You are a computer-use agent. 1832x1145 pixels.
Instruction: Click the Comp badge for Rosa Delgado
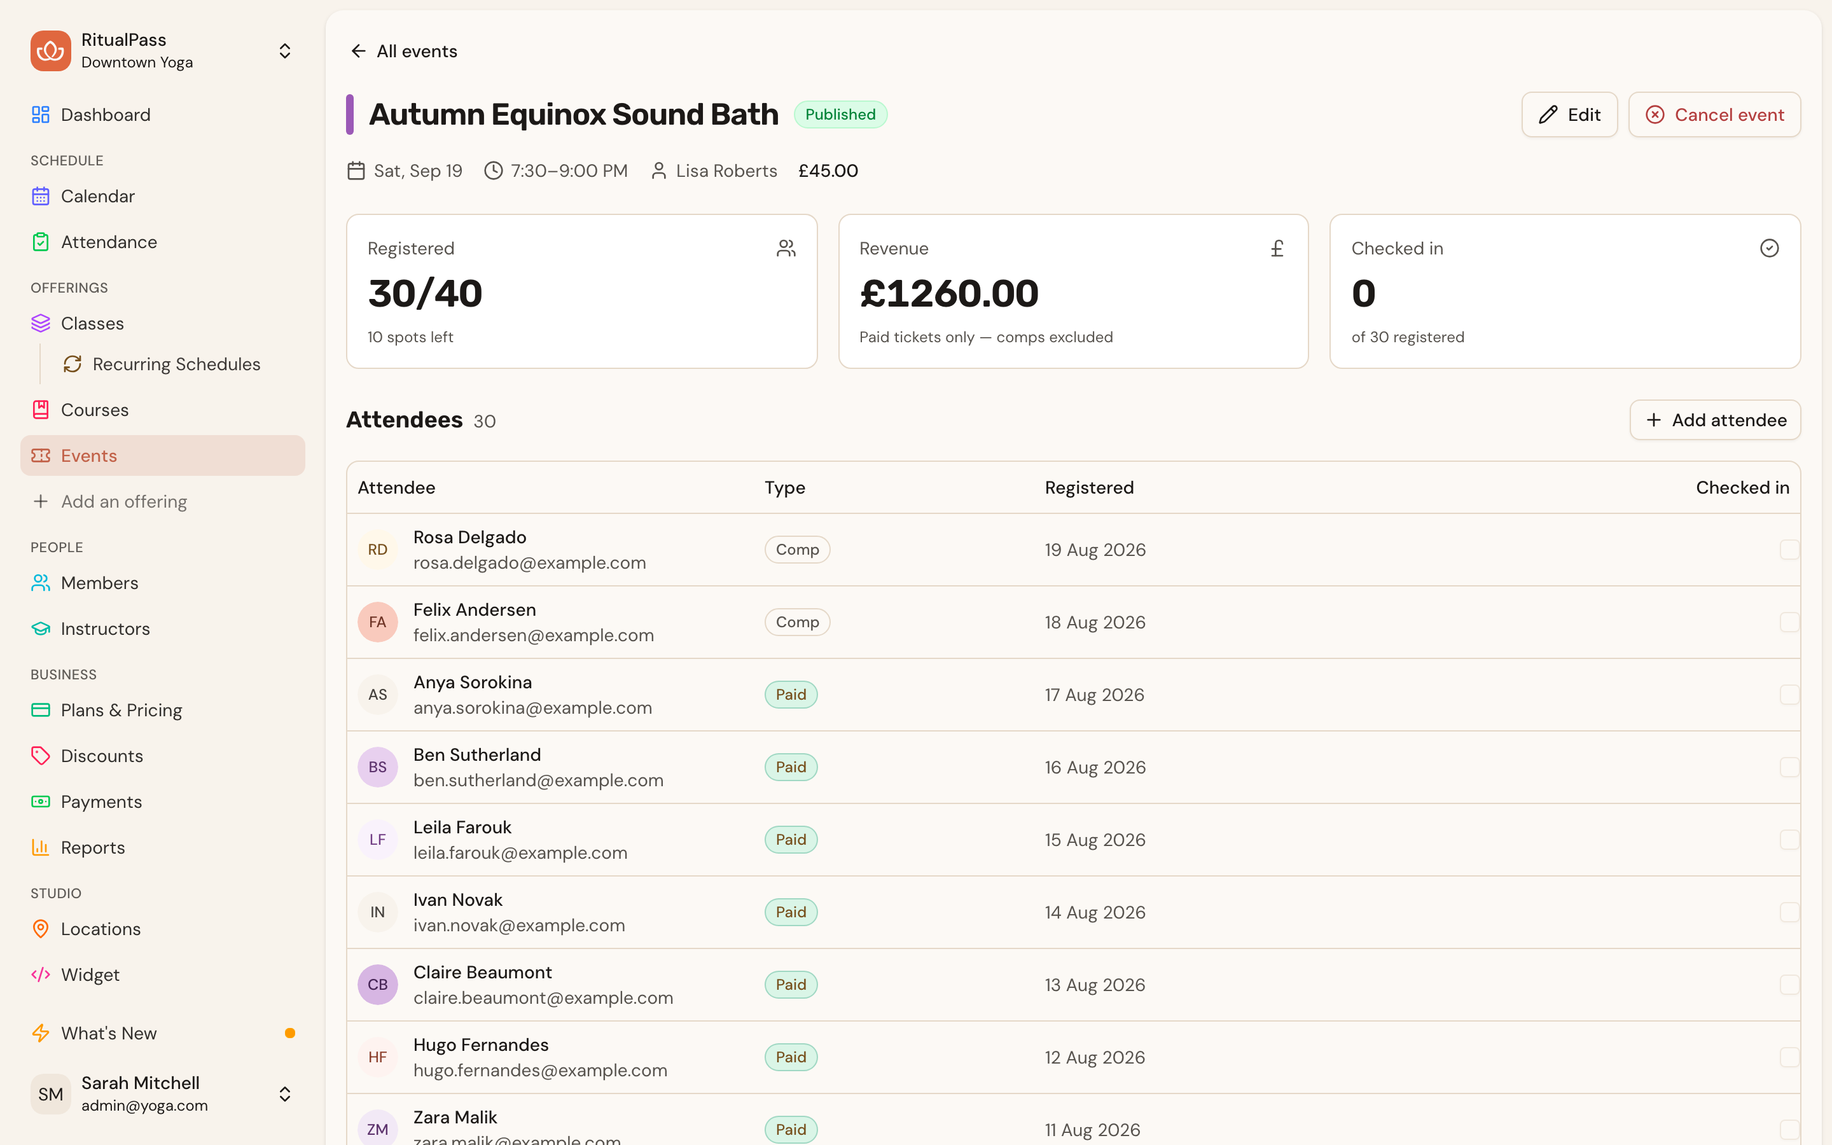[797, 549]
